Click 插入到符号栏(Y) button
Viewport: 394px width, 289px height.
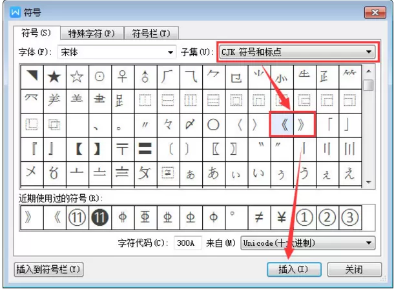(48, 270)
